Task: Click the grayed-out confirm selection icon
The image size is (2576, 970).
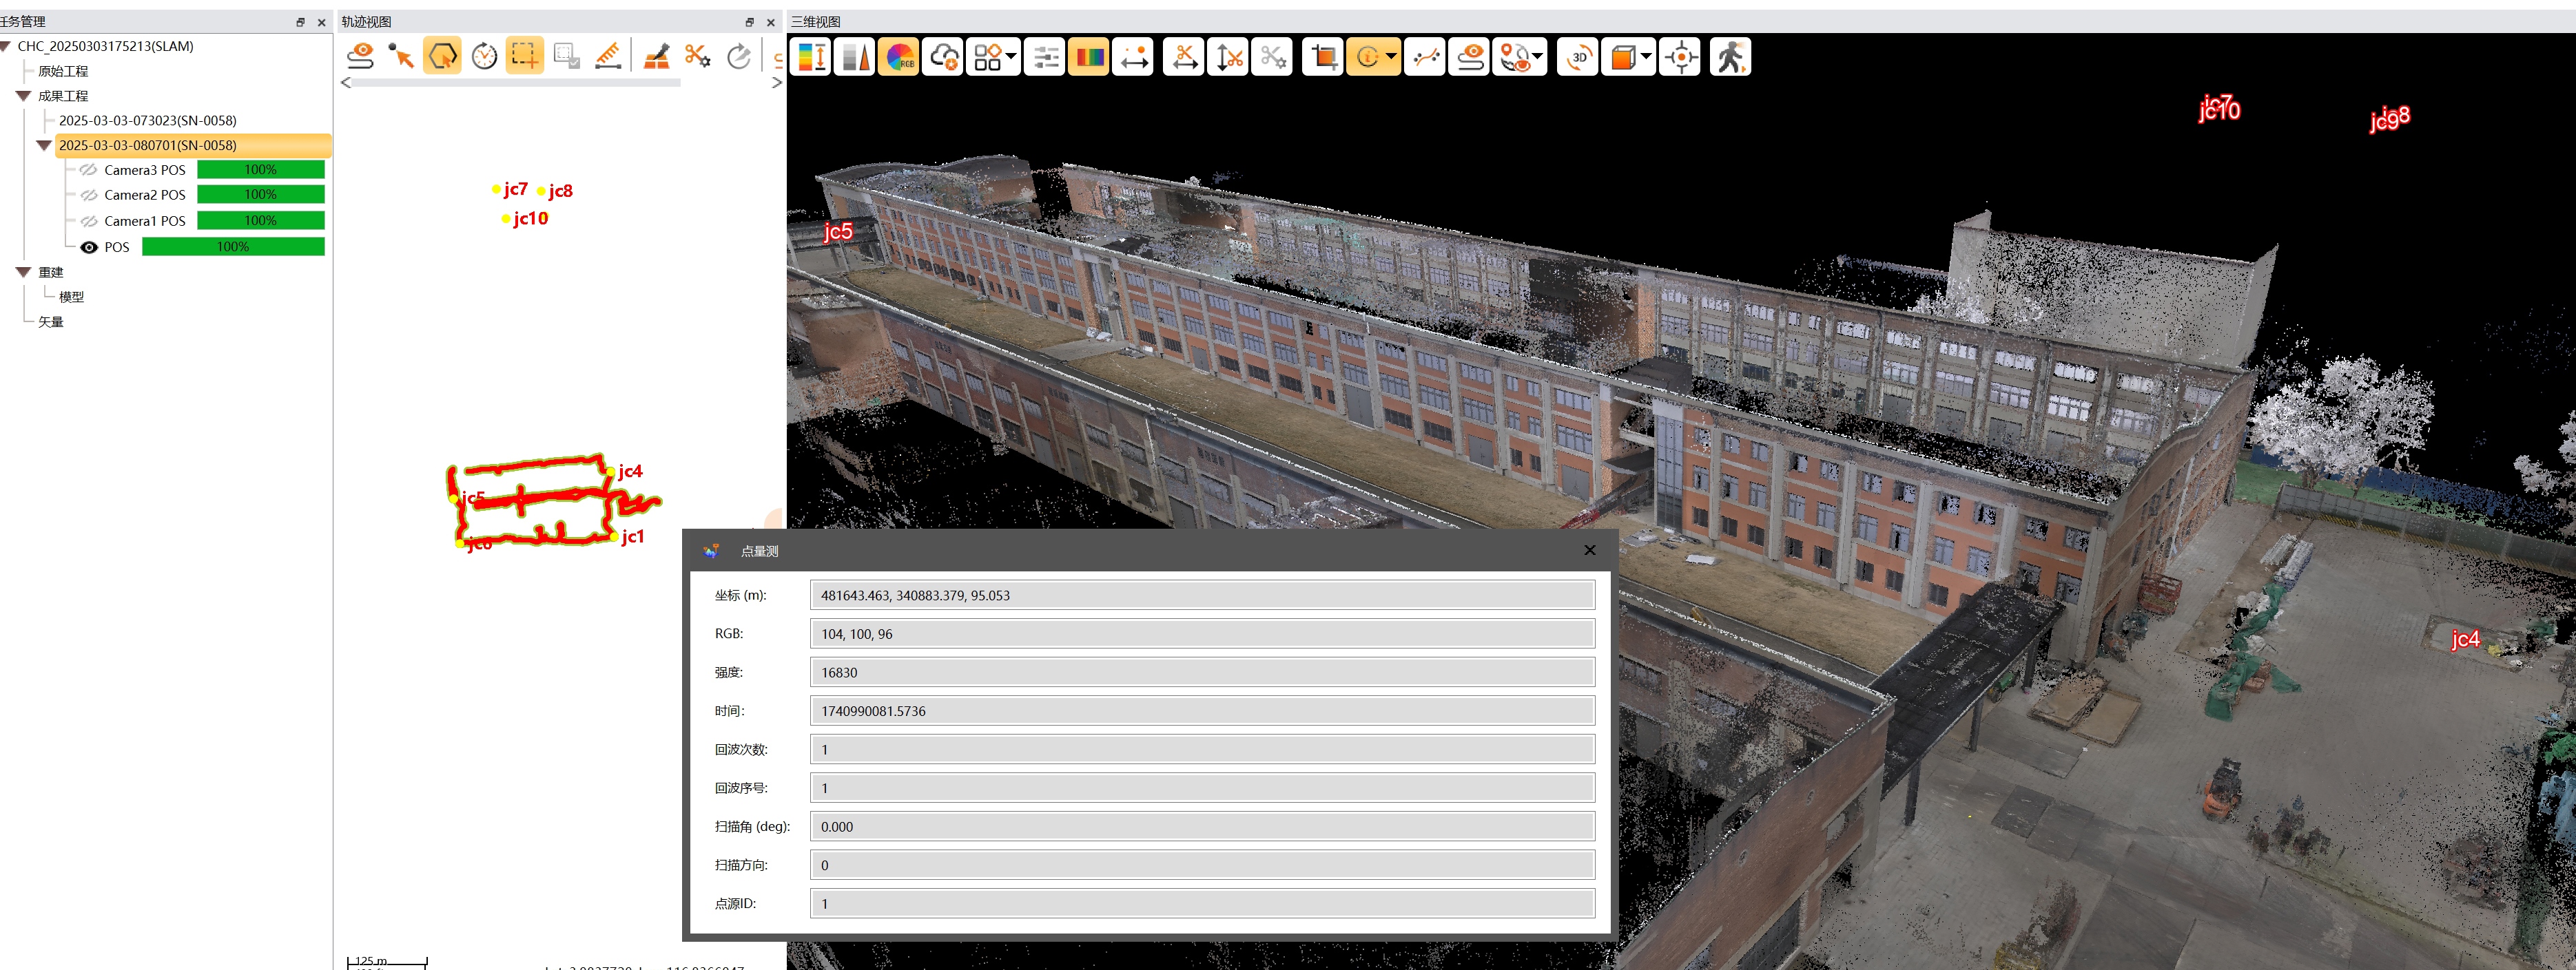Action: (x=567, y=56)
